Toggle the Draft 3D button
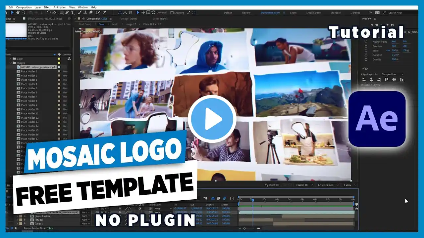 (x=272, y=185)
